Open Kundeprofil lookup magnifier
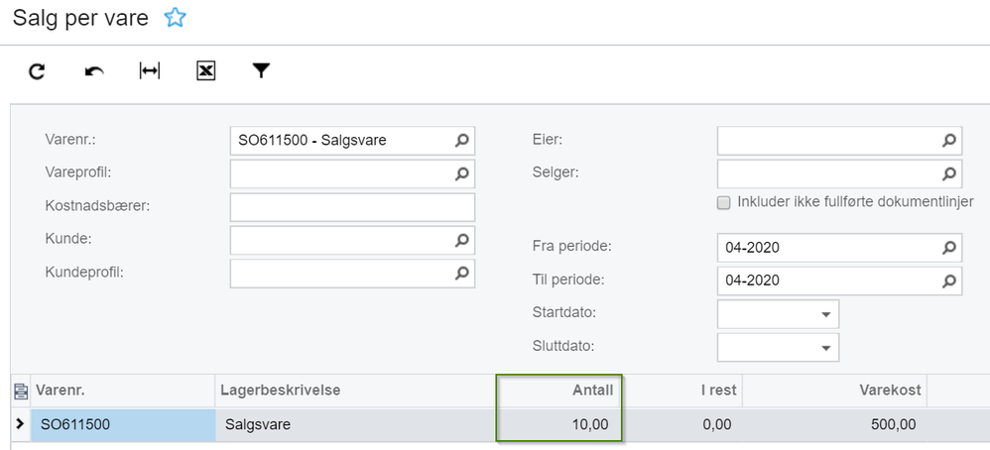Screen dimensions: 990x450 [462, 273]
